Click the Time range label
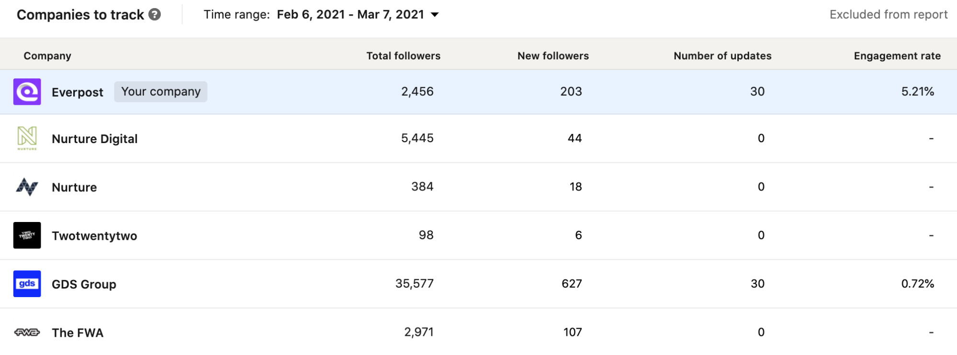Viewport: 957px width, 355px height. (x=237, y=14)
